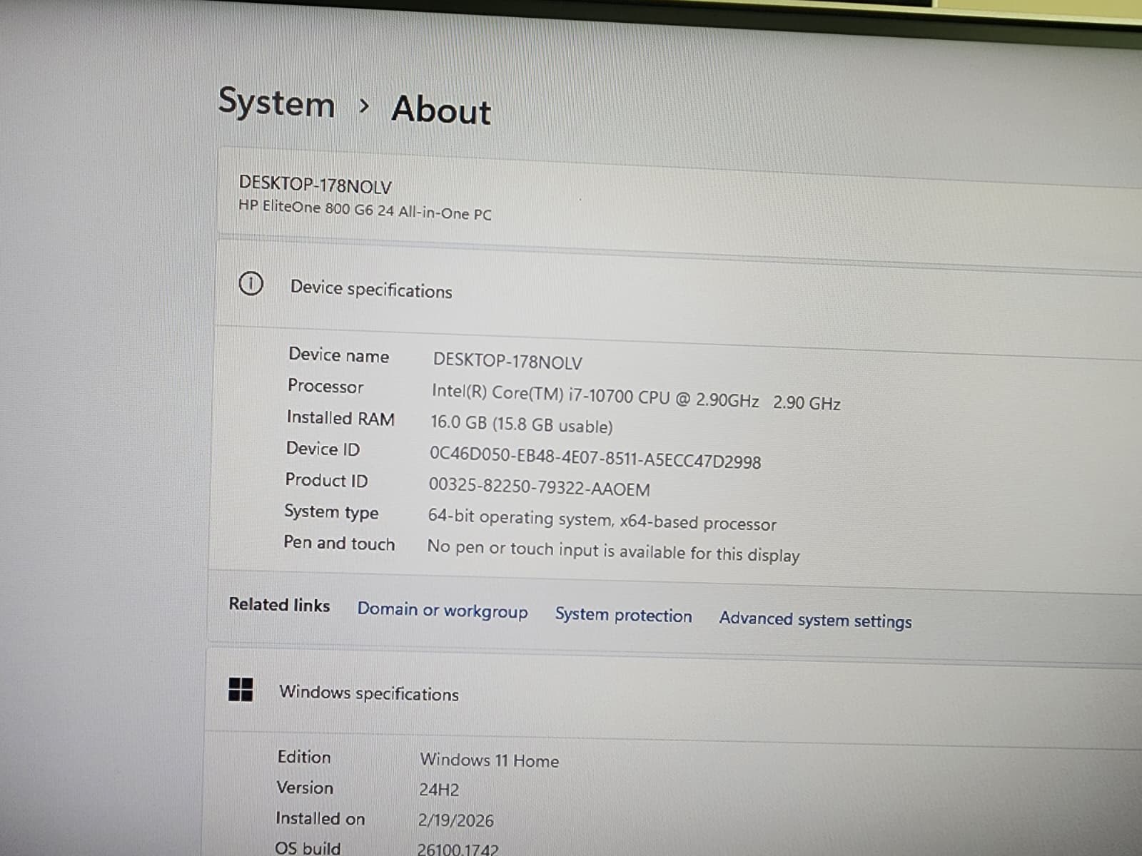The width and height of the screenshot is (1142, 856).
Task: Select the No pen or touch input text
Action: coord(613,551)
